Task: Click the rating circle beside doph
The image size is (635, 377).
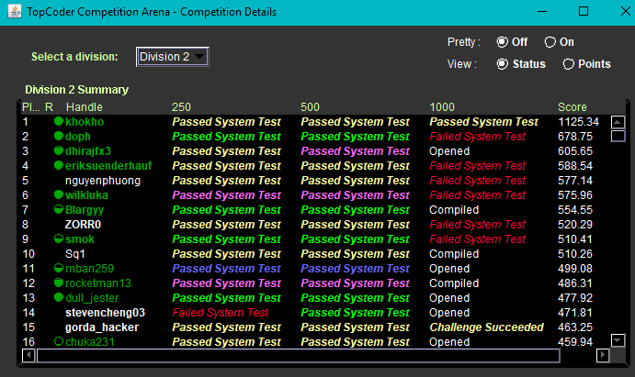Action: (x=59, y=136)
